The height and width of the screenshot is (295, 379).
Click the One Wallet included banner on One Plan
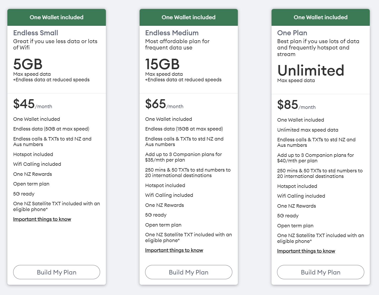click(x=321, y=17)
